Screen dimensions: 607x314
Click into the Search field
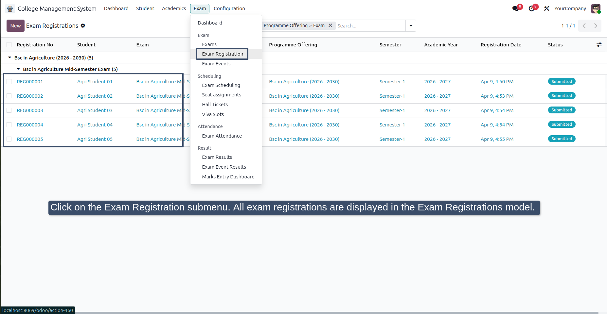[370, 26]
